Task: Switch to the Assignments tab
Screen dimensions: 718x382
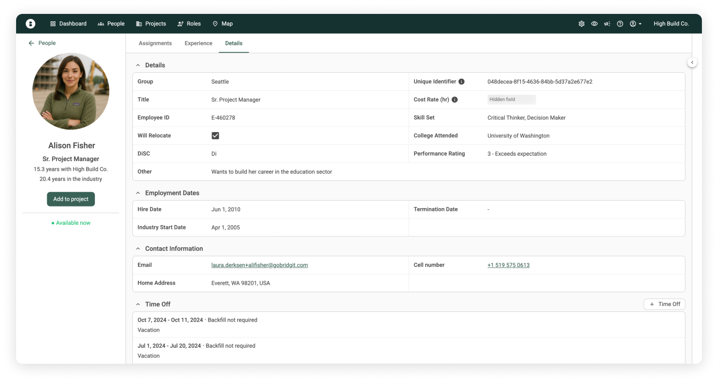Action: coord(155,43)
